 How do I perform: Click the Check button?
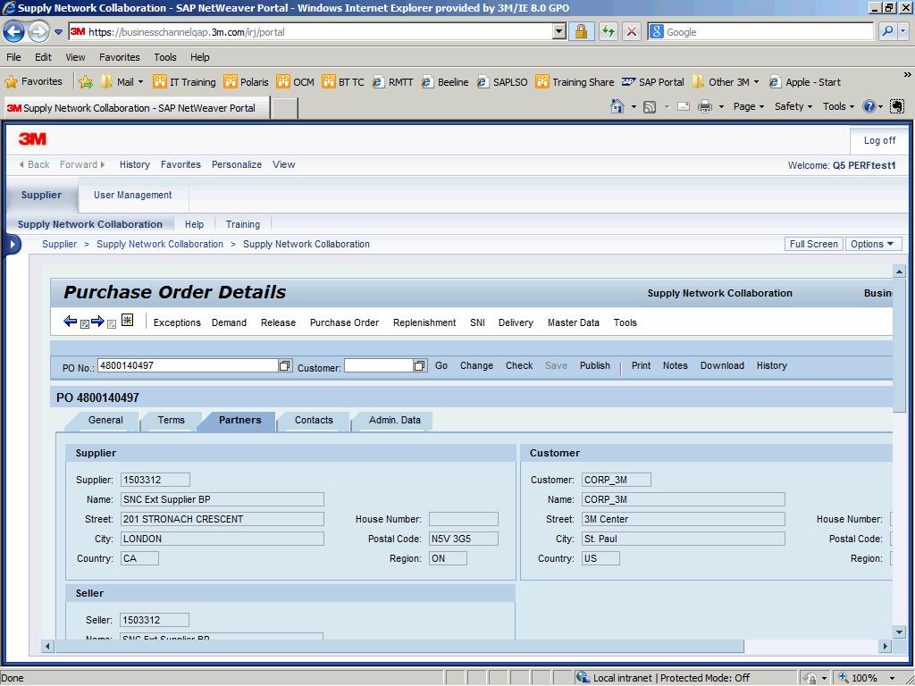tap(519, 365)
